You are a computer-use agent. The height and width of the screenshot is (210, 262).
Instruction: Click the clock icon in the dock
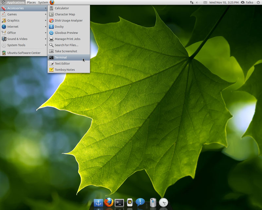coord(163,202)
